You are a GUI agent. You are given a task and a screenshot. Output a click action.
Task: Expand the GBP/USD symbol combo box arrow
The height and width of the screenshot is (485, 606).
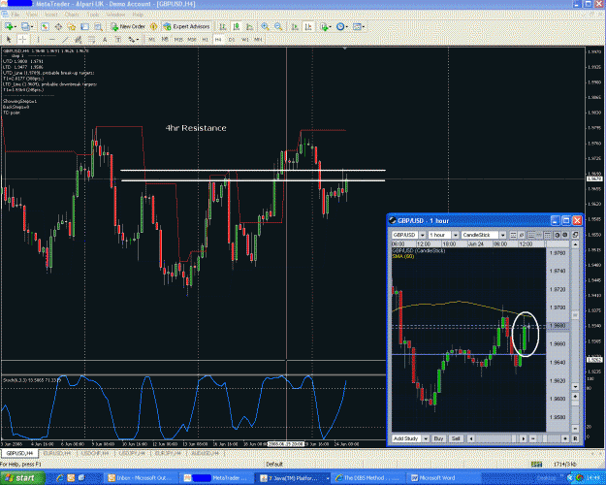click(422, 235)
